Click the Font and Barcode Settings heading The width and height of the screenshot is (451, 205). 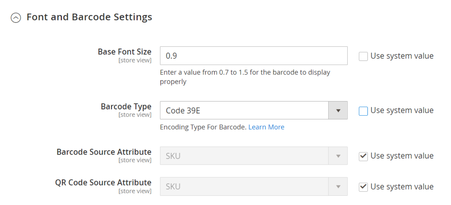pos(89,17)
